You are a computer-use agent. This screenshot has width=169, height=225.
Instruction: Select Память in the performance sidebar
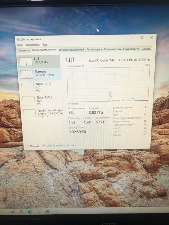(x=40, y=74)
